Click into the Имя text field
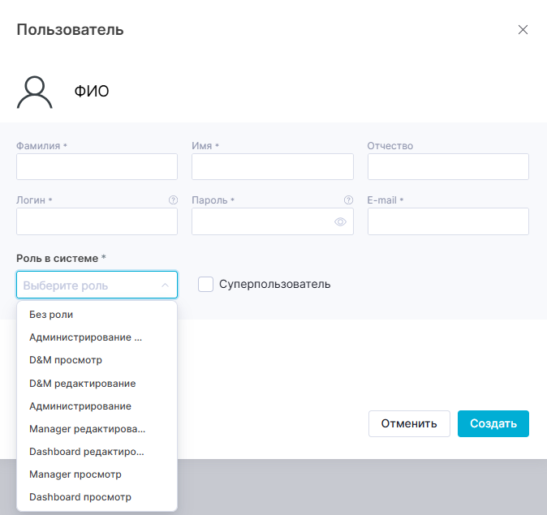Image resolution: width=547 pixels, height=515 pixels. coord(272,167)
